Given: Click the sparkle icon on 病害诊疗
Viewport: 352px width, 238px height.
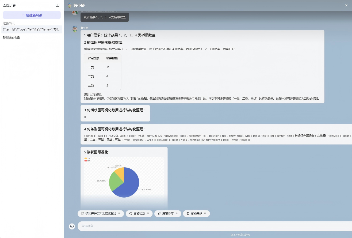Looking at the screenshot, I should [x=159, y=214].
